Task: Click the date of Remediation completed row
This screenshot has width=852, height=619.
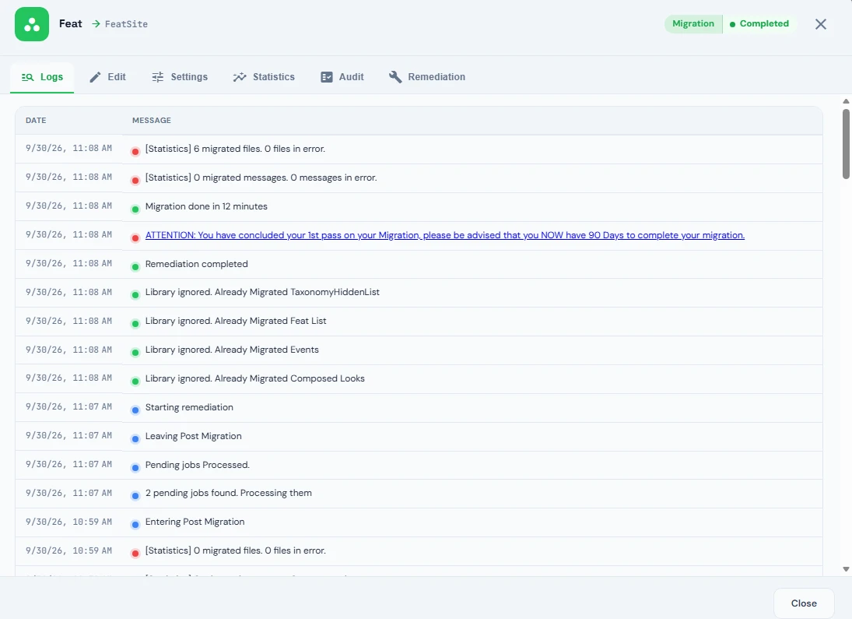Action: 68,263
